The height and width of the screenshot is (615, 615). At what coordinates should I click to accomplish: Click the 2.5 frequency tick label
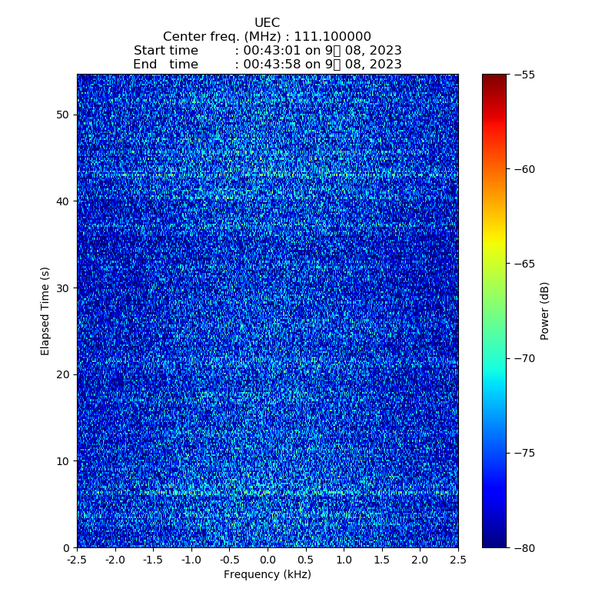click(458, 560)
